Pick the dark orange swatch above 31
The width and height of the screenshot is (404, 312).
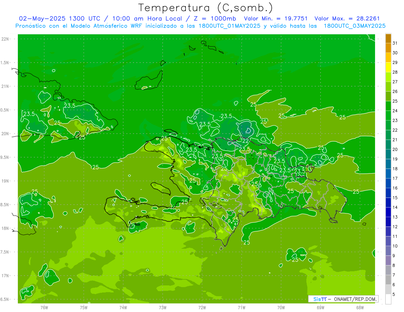pos(388,38)
